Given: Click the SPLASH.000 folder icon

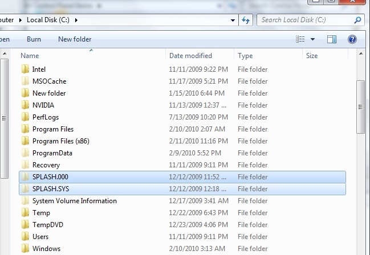Looking at the screenshot, I should [x=25, y=177].
